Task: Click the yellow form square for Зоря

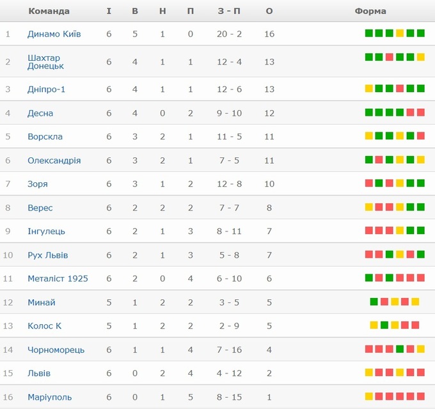Action: (400, 184)
